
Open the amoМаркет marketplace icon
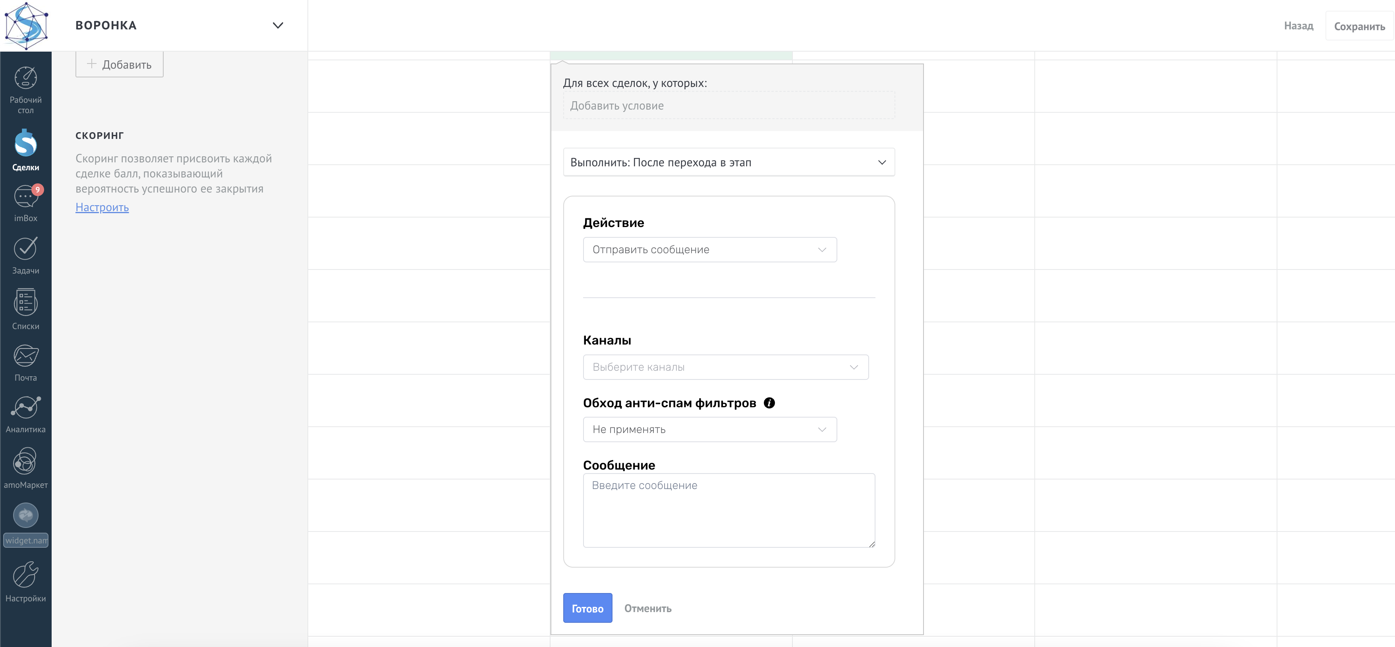[x=25, y=461]
